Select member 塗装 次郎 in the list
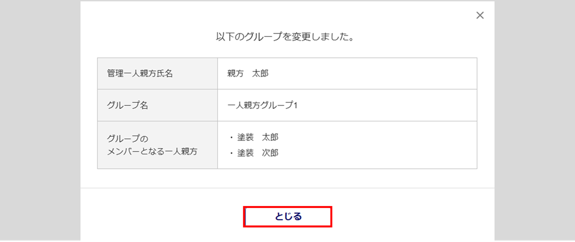The width and height of the screenshot is (575, 242). click(x=258, y=153)
